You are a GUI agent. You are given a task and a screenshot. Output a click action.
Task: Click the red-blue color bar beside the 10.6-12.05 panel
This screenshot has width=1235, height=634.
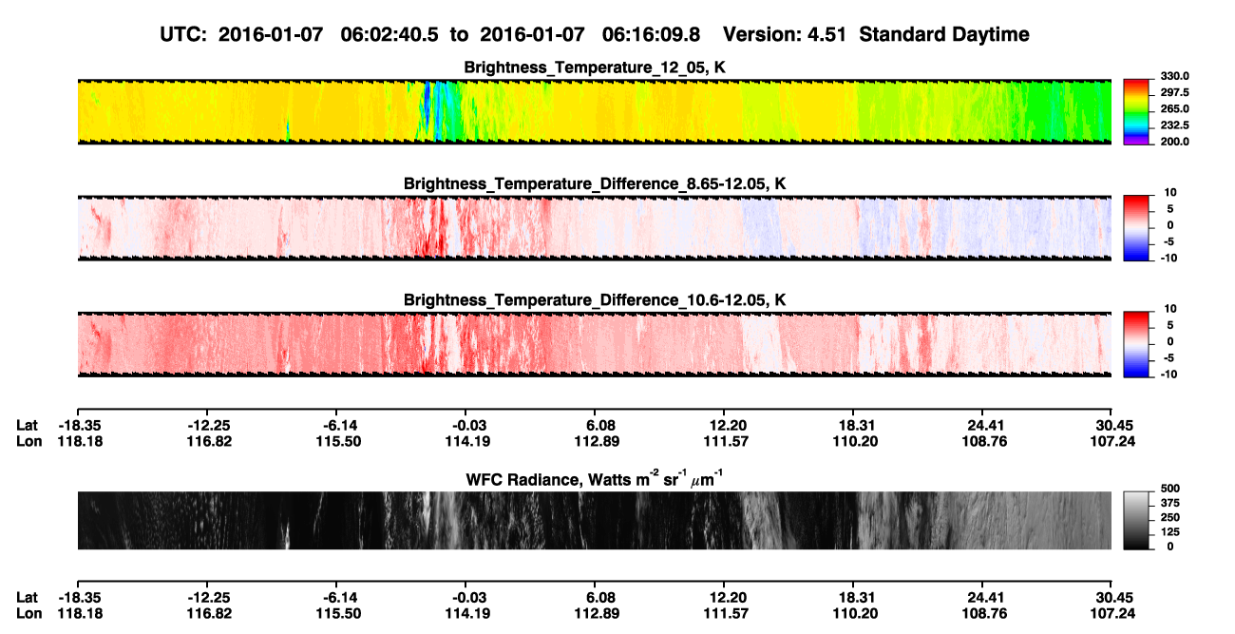click(x=1135, y=345)
